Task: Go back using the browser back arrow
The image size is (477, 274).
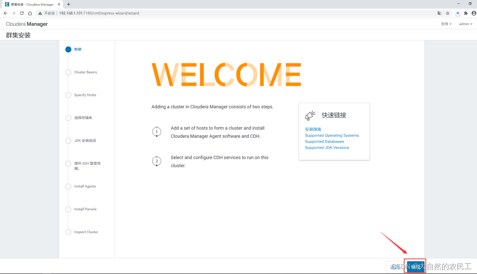Action: [5, 13]
